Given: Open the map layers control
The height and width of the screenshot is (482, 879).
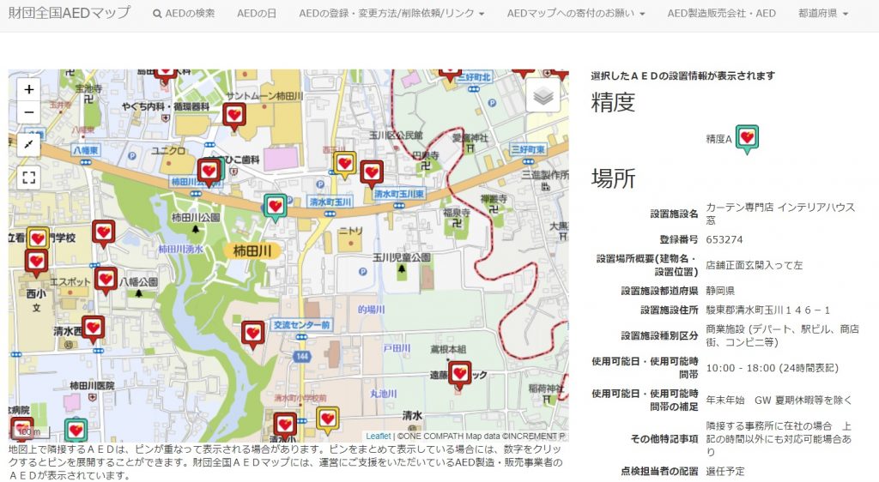Looking at the screenshot, I should [543, 96].
